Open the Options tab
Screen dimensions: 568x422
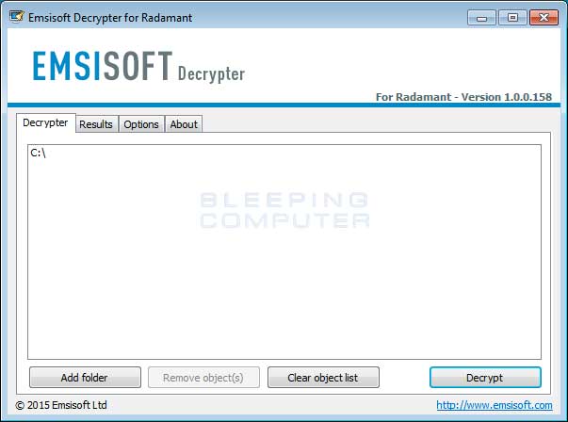tap(141, 124)
